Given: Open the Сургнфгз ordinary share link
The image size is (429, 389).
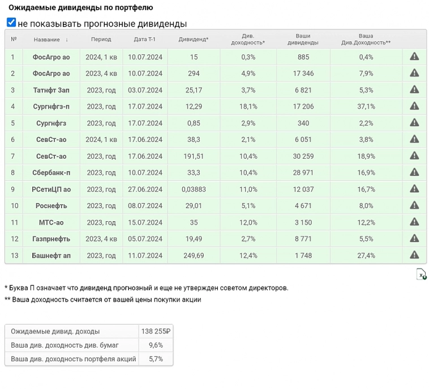Looking at the screenshot, I should point(51,123).
